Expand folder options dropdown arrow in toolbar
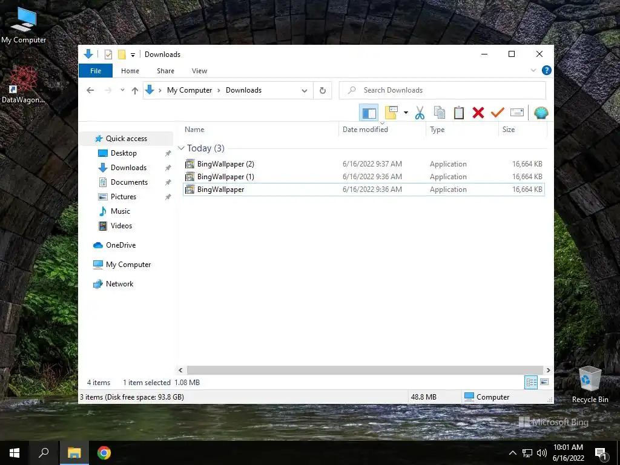Viewport: 620px width, 465px height. tap(406, 113)
